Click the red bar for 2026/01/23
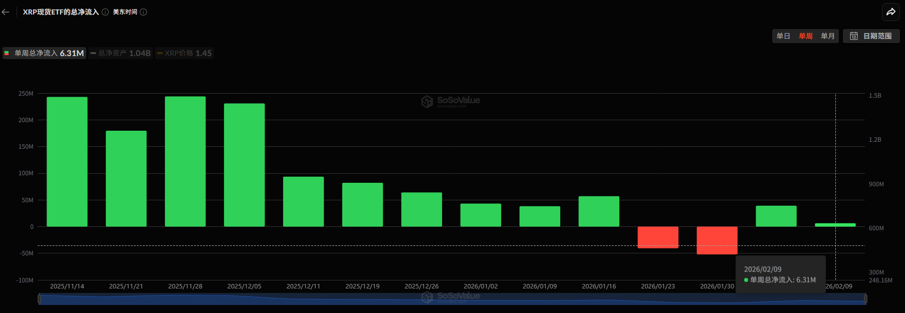This screenshot has height=313, width=905. click(x=657, y=237)
